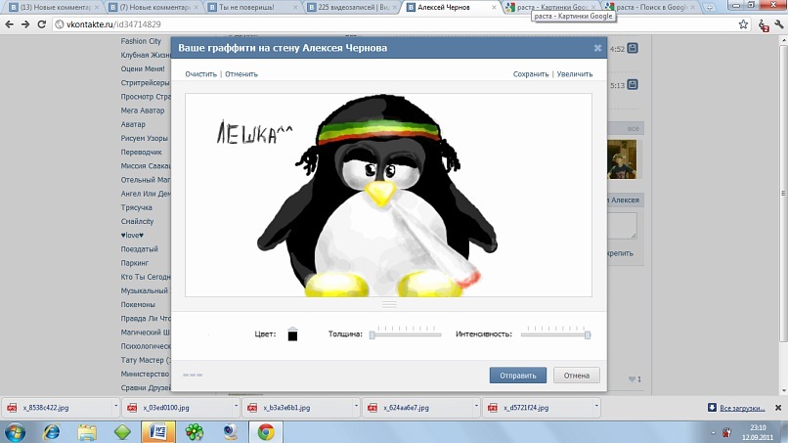Open webcam application on taskbar
This screenshot has height=443, width=788.
[x=230, y=432]
